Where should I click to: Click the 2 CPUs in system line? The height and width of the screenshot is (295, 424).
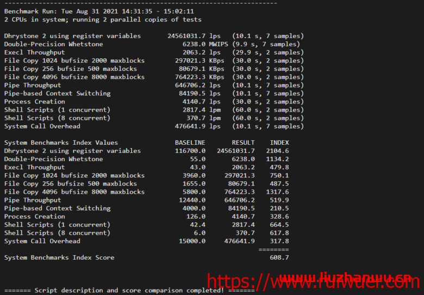tap(103, 20)
